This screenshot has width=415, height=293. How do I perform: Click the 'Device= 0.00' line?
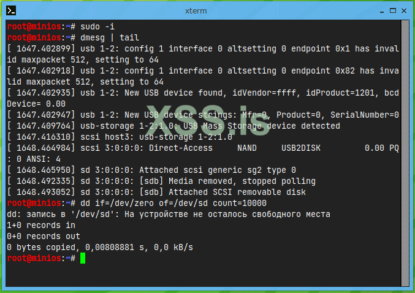point(36,104)
